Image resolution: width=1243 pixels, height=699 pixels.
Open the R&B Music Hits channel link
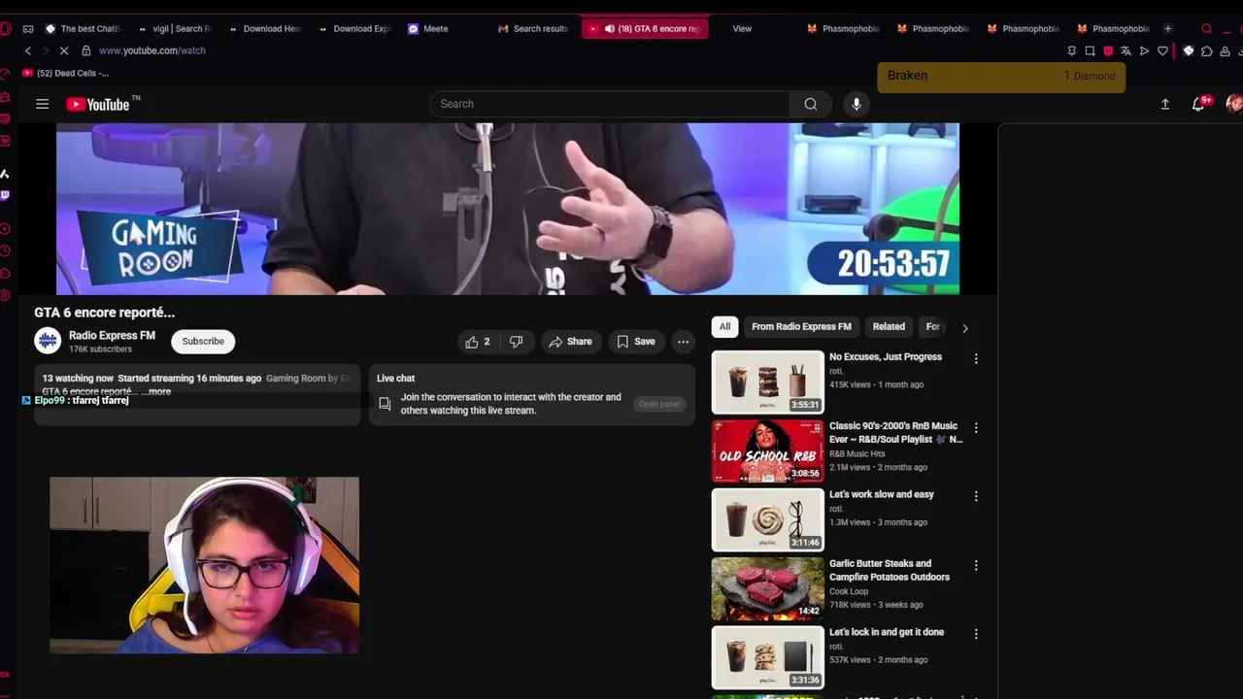tap(857, 453)
